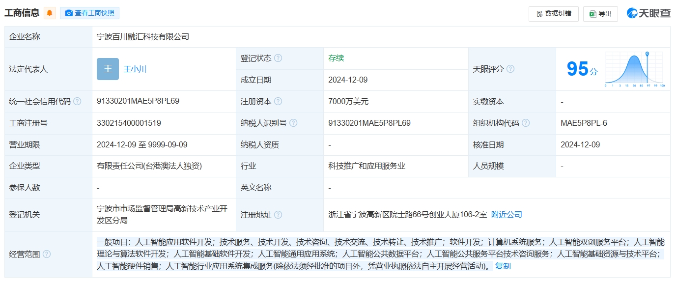
Task: Click the 王 avatar next to 王小川
Action: [x=108, y=69]
